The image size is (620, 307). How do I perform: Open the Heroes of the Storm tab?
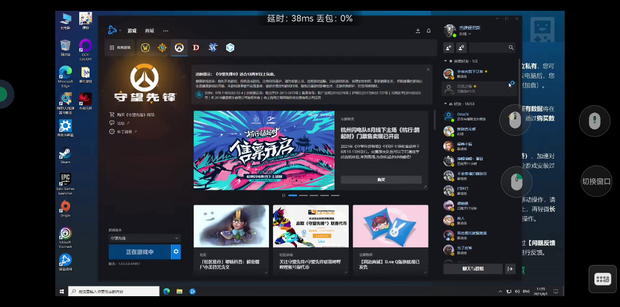tap(230, 48)
